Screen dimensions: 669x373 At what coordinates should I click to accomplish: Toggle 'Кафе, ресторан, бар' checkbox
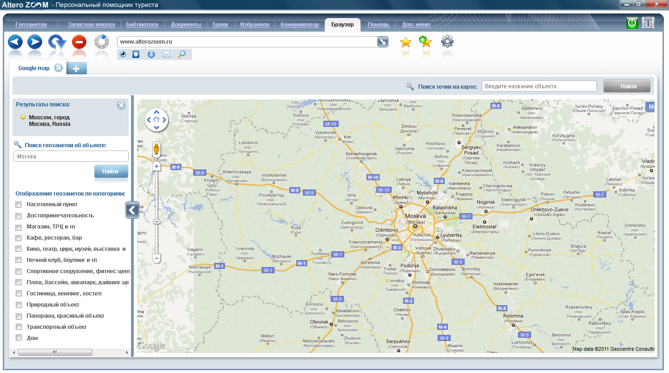pos(19,238)
